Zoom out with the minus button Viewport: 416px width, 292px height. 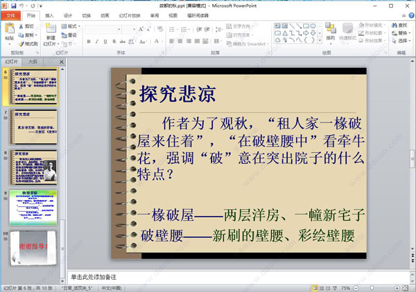point(356,288)
